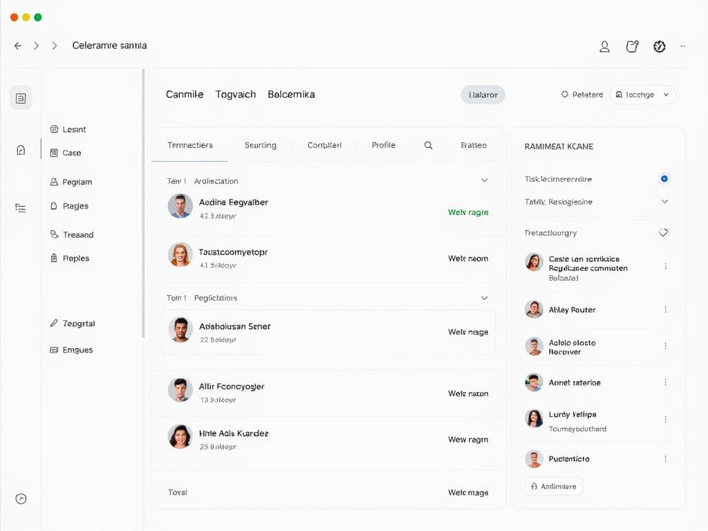
Task: Select contact Aonet taterioe
Action: [575, 382]
